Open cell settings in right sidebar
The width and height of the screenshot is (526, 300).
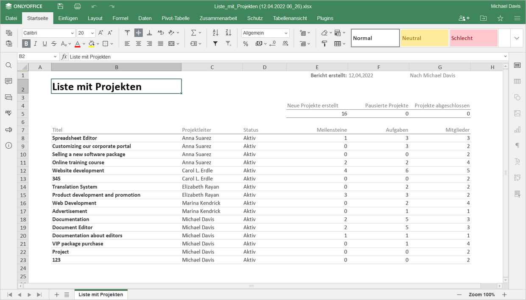[x=517, y=65]
